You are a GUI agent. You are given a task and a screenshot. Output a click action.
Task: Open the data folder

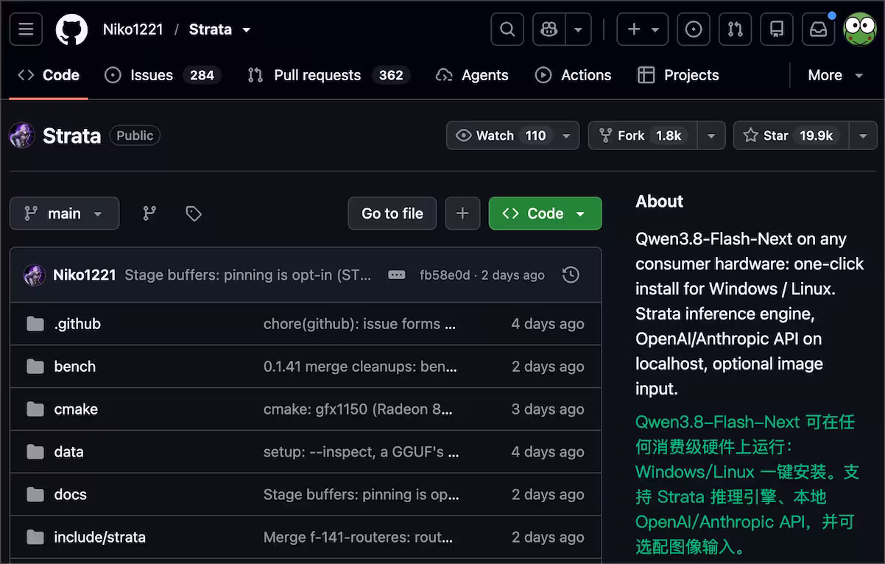point(68,452)
